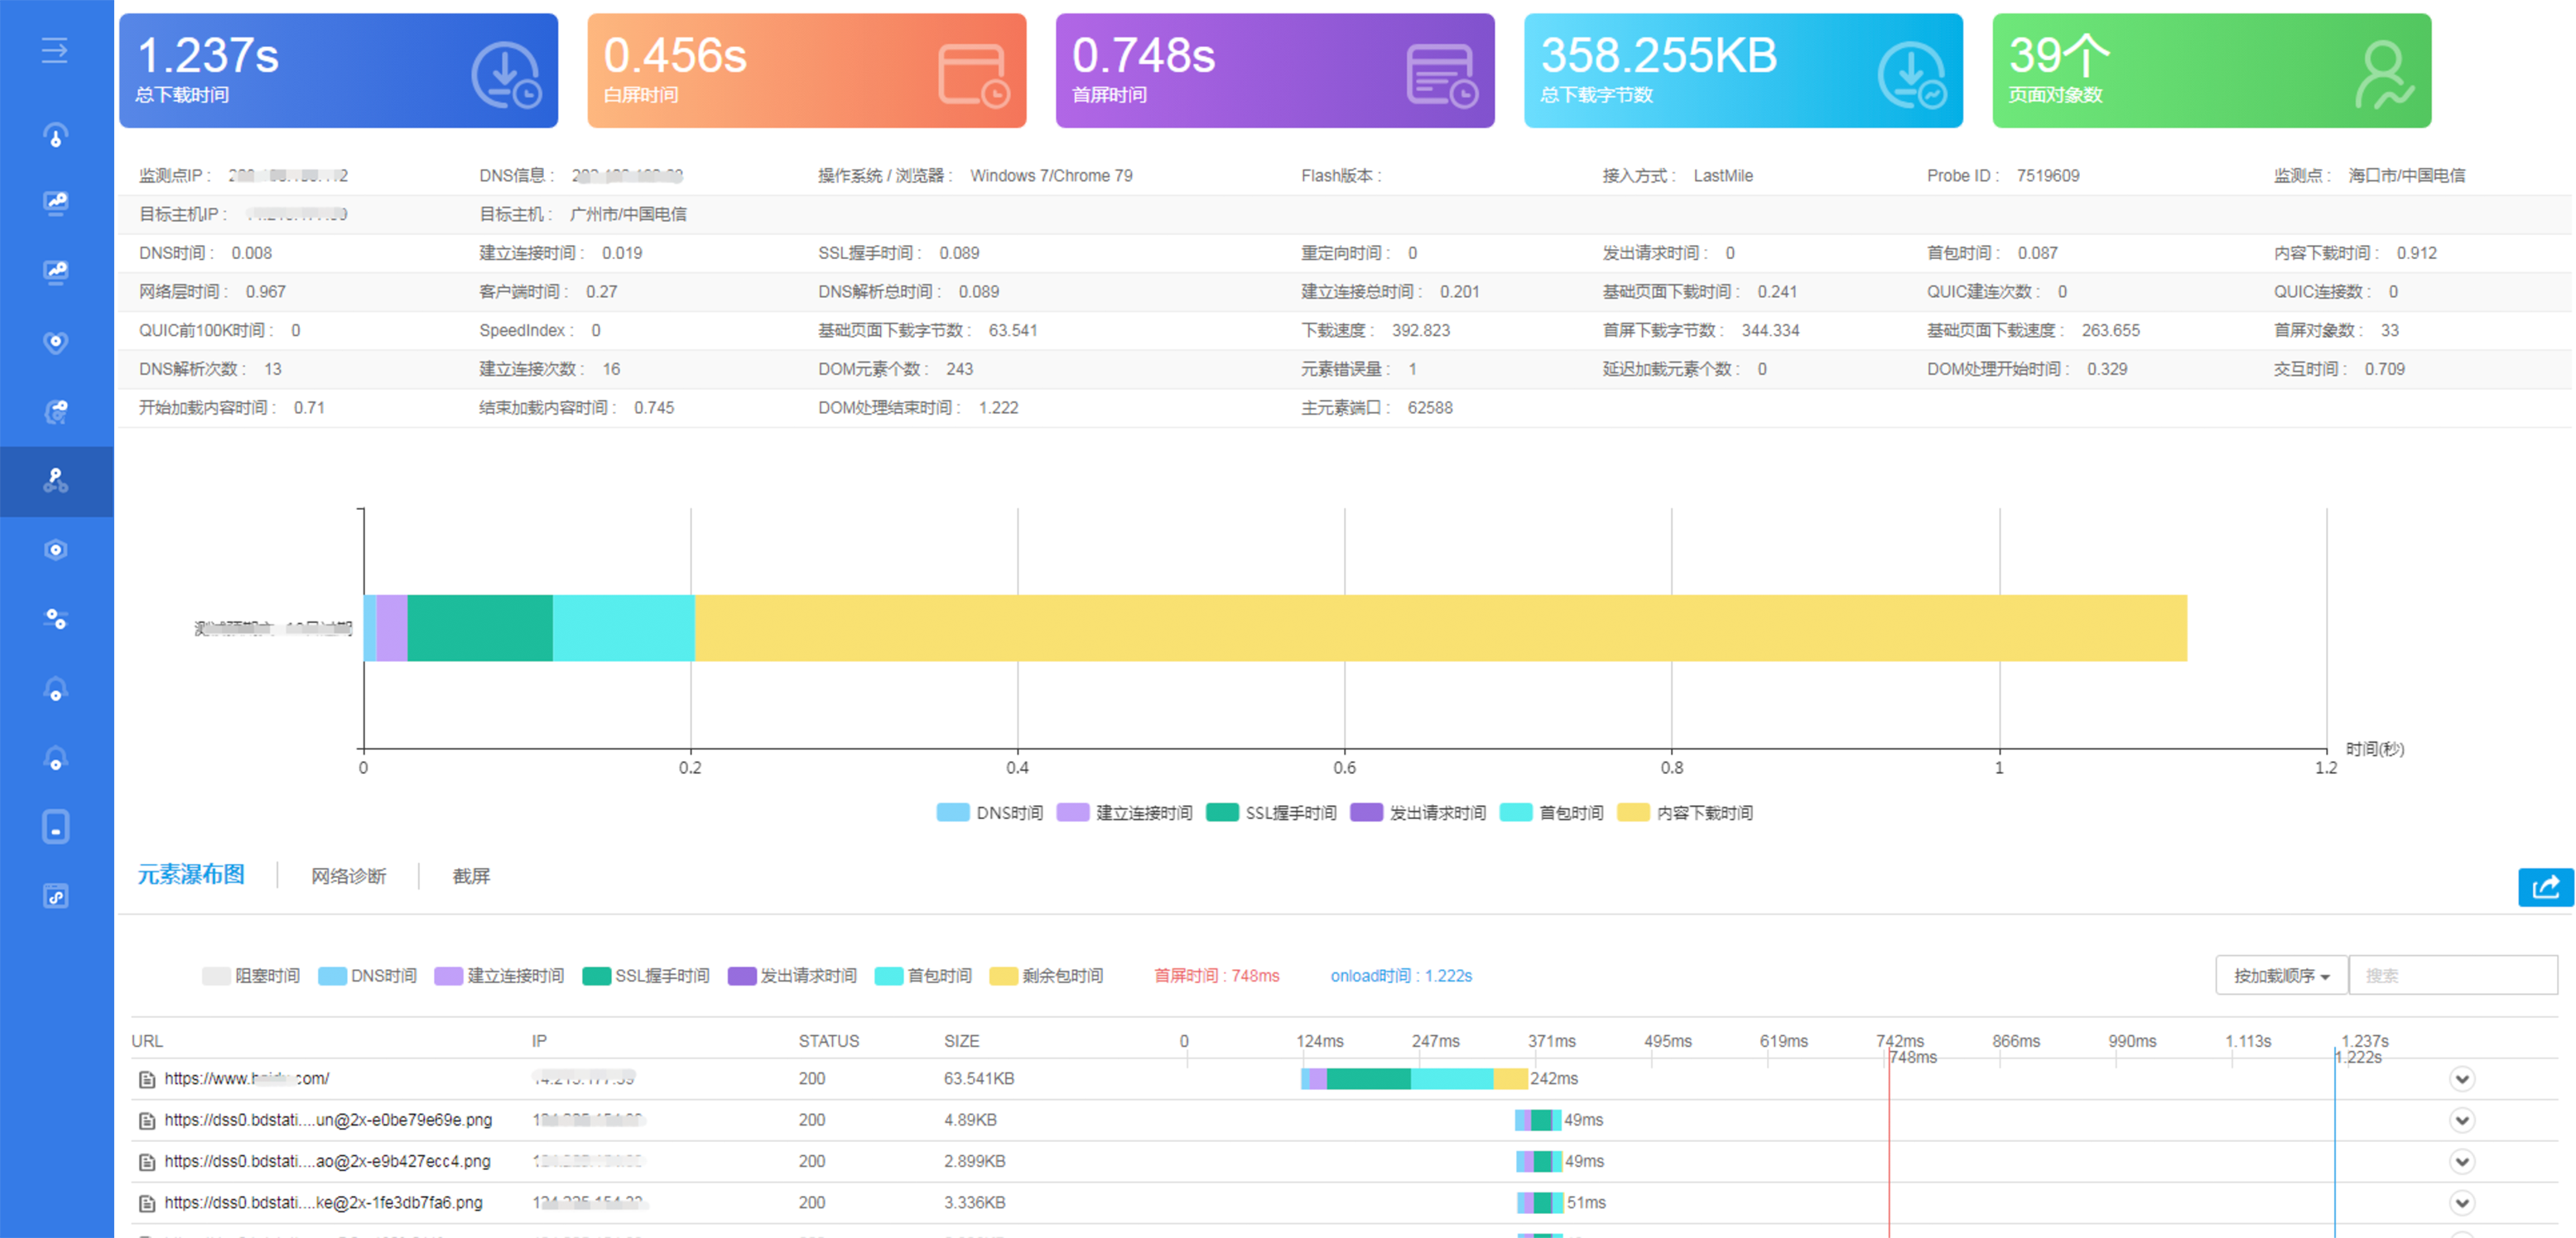The width and height of the screenshot is (2576, 1238).
Task: Click the link-window icon at sidebar bottom
Action: [x=56, y=896]
